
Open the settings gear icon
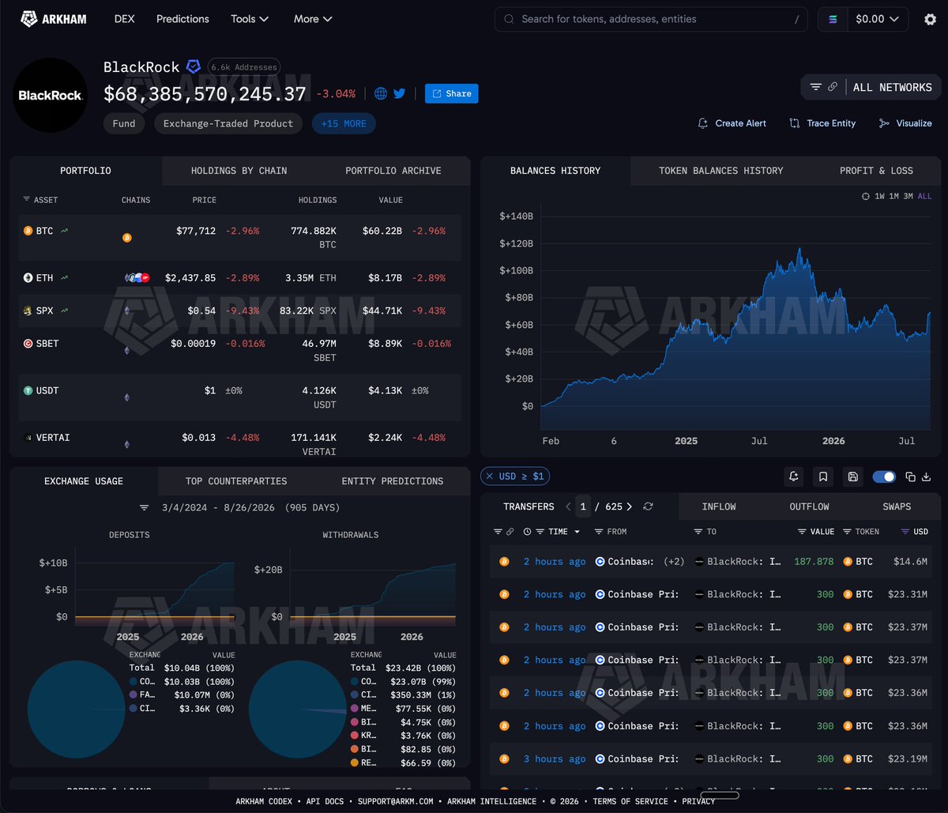coord(930,19)
